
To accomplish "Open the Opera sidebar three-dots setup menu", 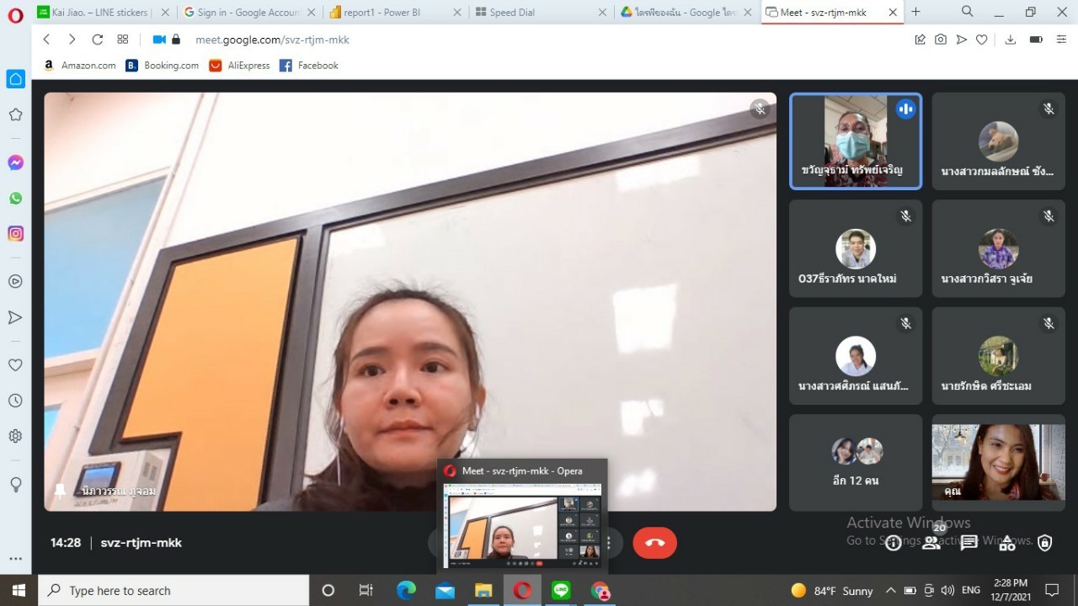I will pos(15,558).
